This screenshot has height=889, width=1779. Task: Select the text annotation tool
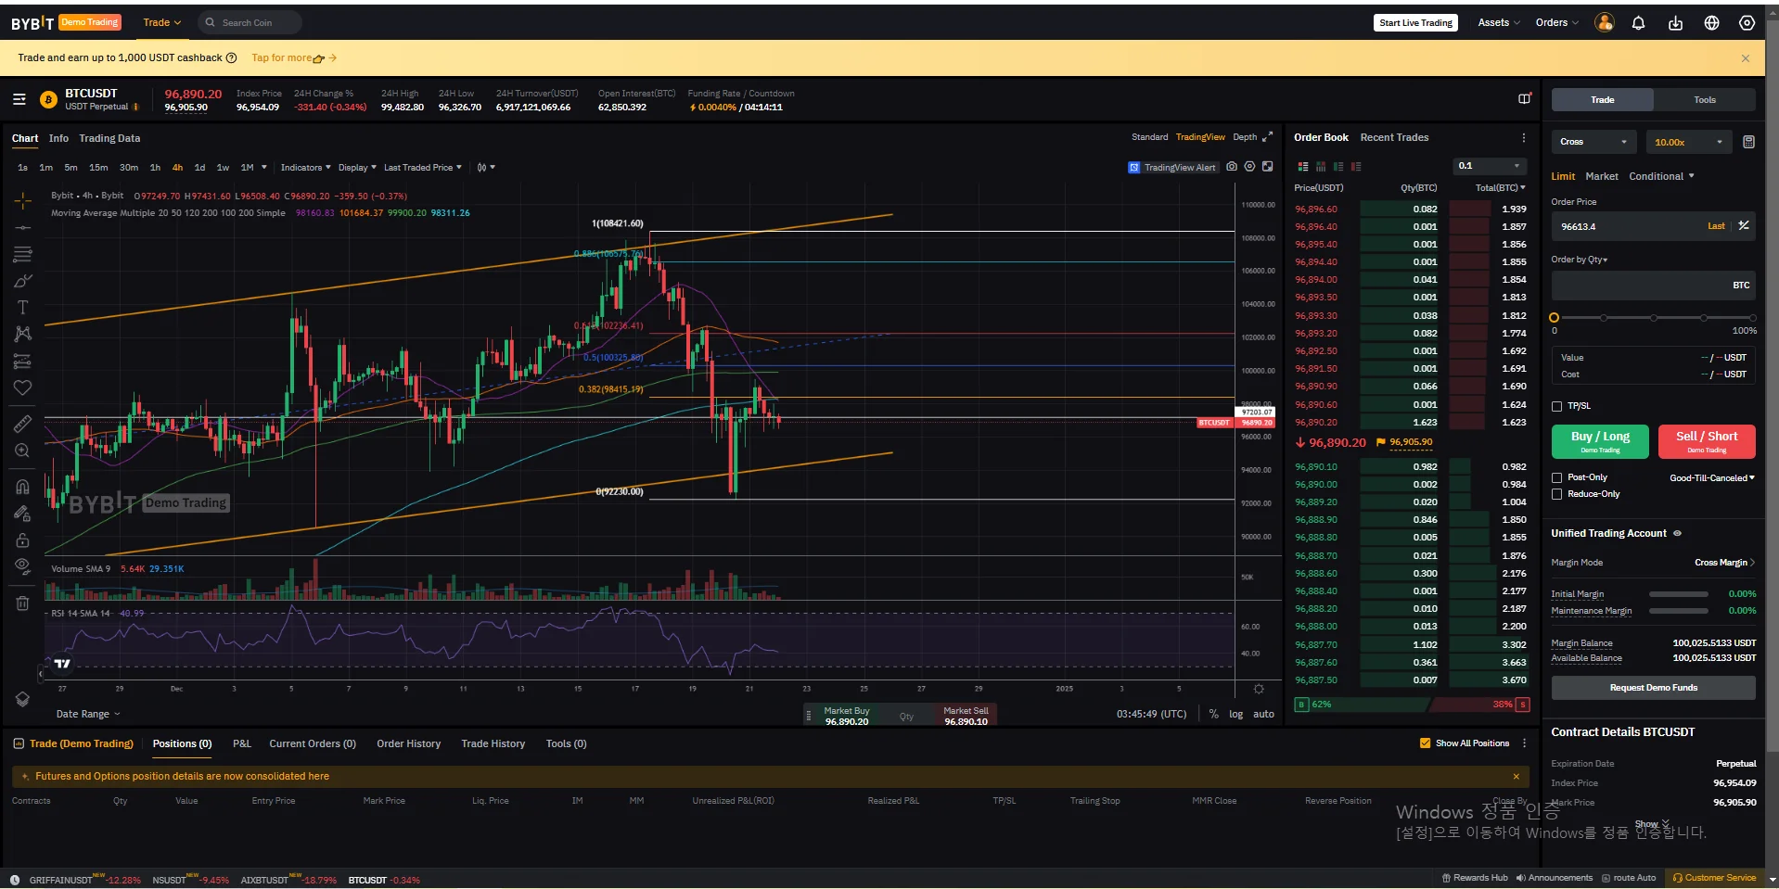point(23,308)
